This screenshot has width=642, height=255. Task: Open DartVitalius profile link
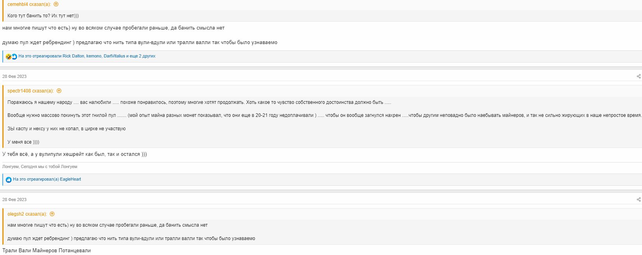coord(114,56)
